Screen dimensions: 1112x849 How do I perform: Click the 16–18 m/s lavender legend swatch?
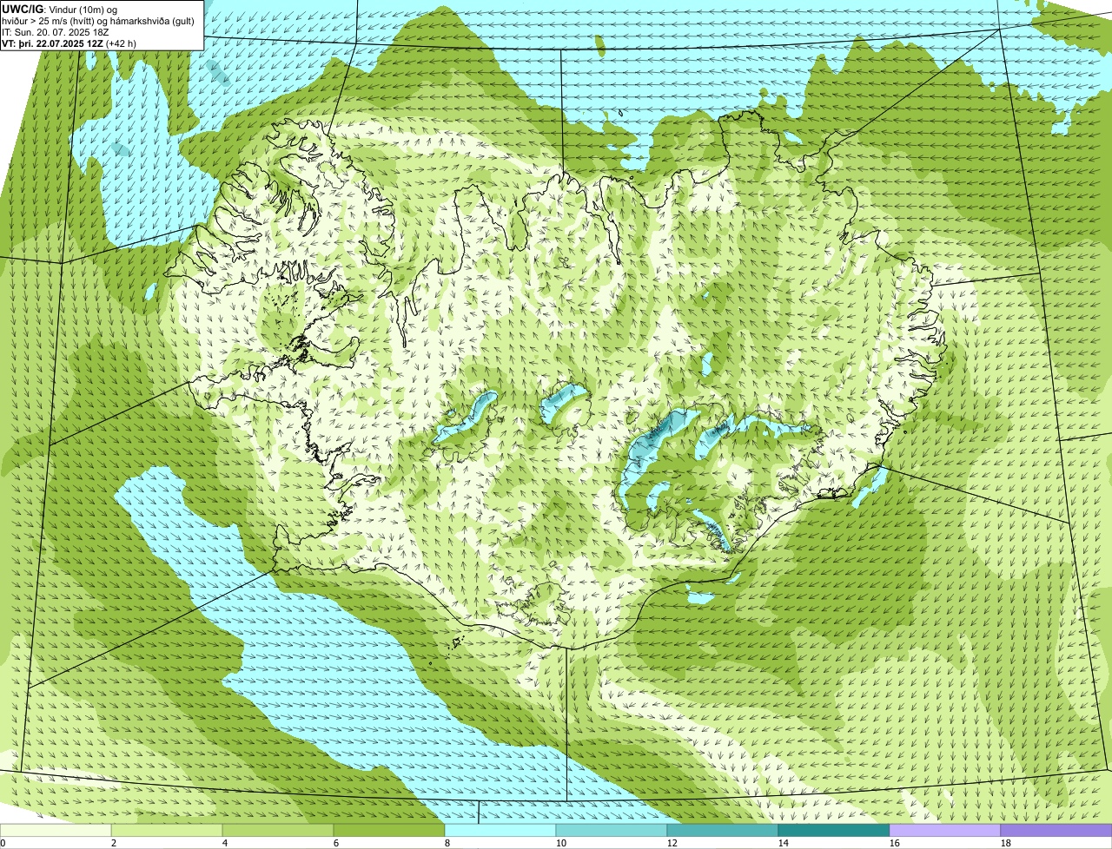[945, 830]
